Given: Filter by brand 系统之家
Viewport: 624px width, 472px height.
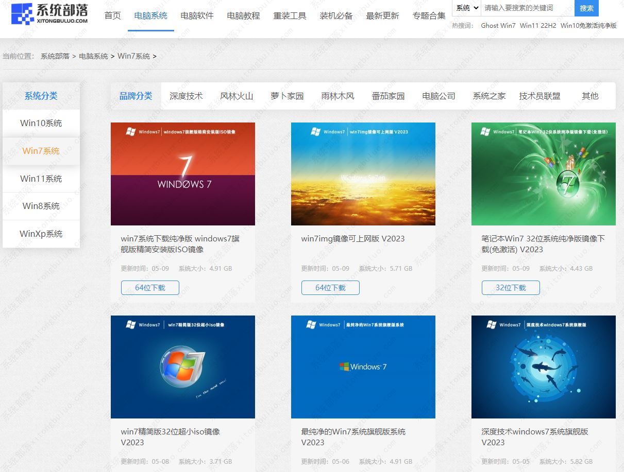Looking at the screenshot, I should (x=489, y=96).
